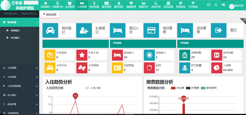
Task: Open 机构设置 in top navigation
Action: tap(168, 5)
